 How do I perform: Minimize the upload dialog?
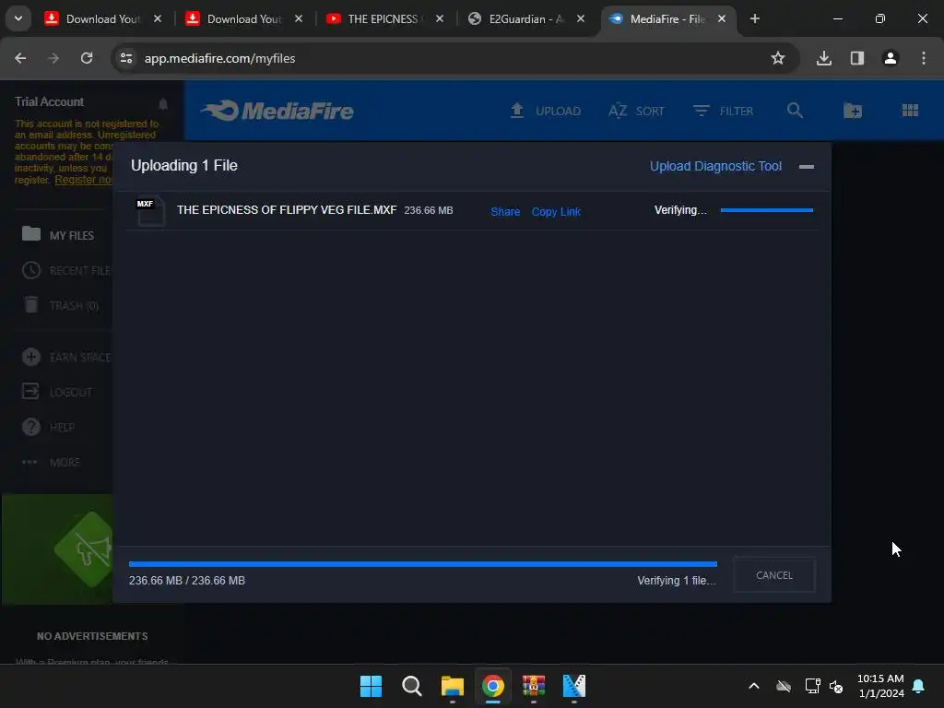click(806, 167)
